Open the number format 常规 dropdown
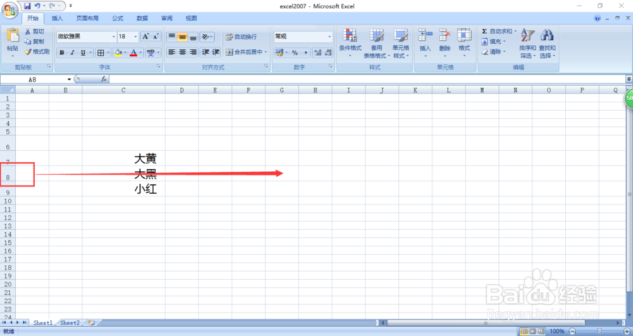The width and height of the screenshot is (633, 336). pos(330,37)
